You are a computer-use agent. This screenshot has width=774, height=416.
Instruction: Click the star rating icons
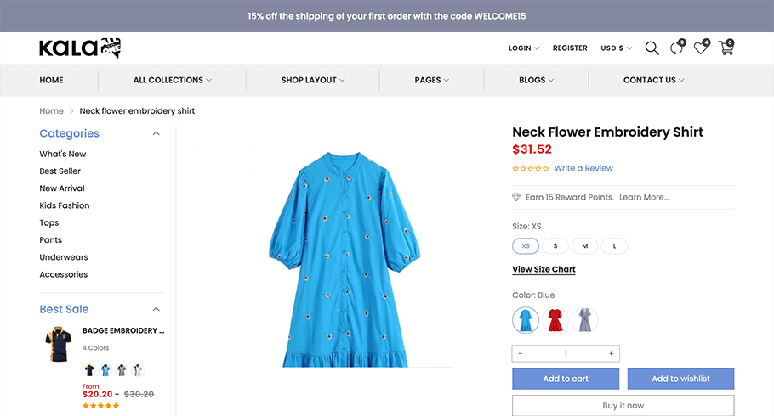click(x=531, y=169)
